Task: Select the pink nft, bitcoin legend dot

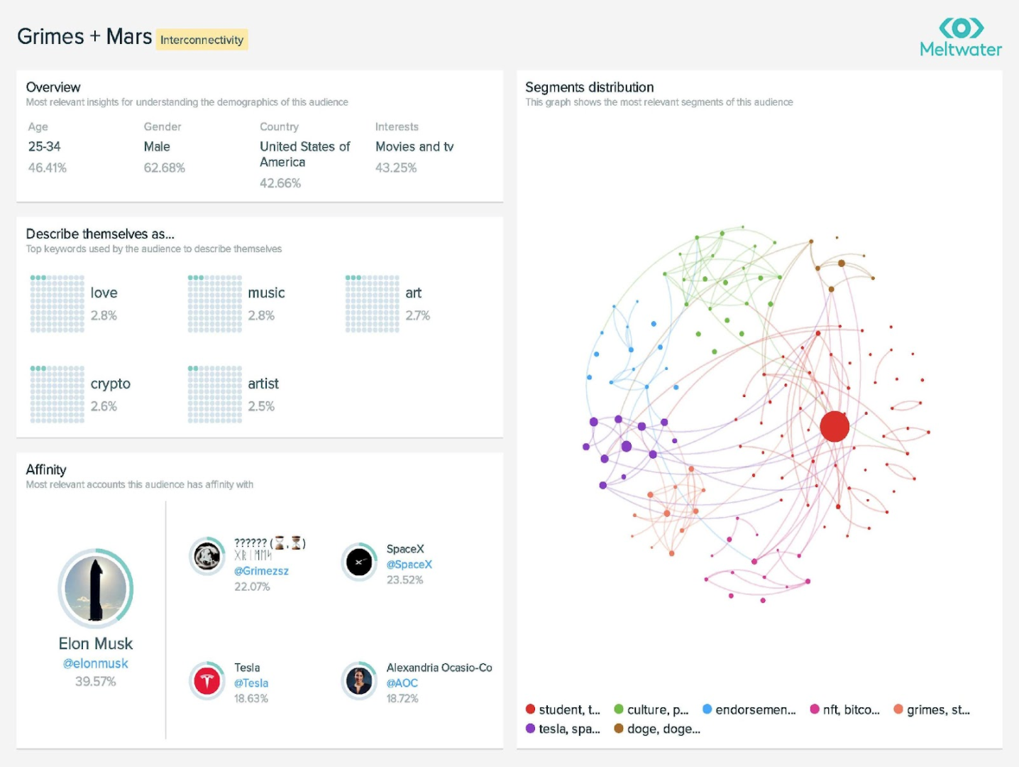Action: click(815, 709)
